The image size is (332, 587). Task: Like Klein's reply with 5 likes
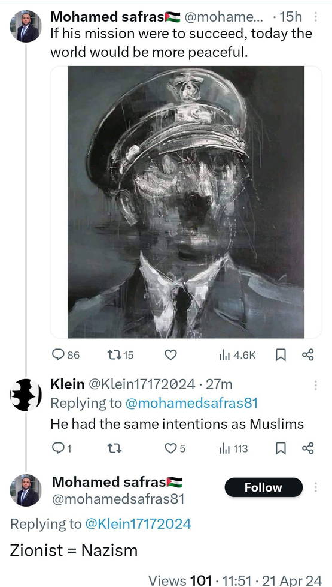[x=175, y=448]
